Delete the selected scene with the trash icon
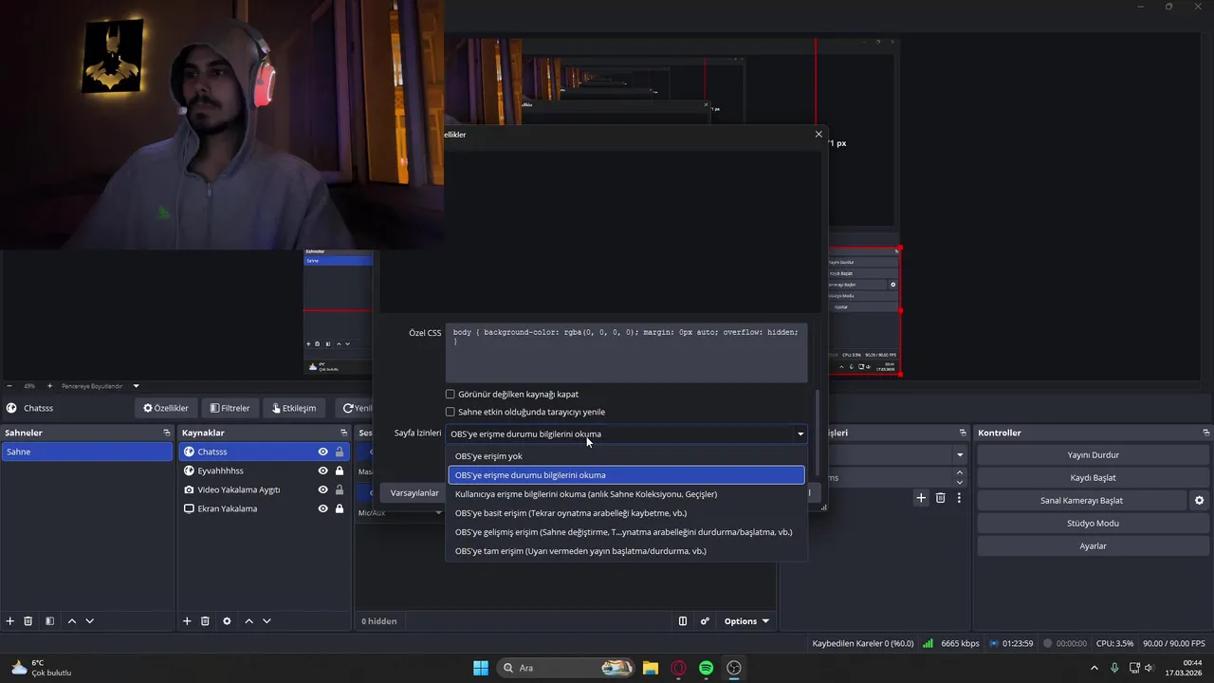This screenshot has height=683, width=1214. click(x=28, y=621)
